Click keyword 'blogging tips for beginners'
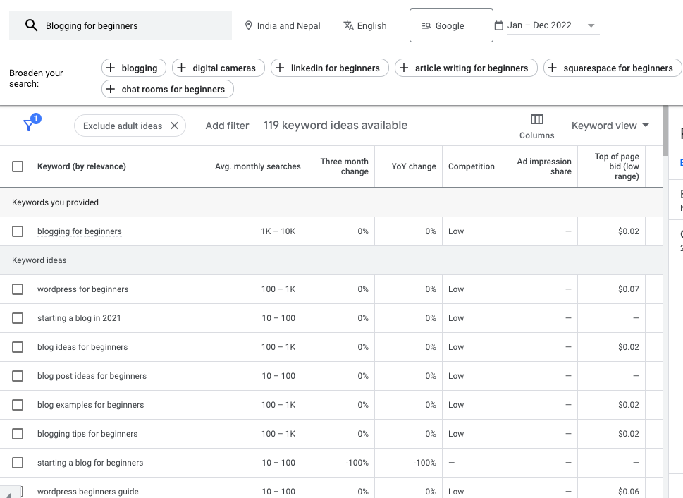The height and width of the screenshot is (498, 683). 87,434
